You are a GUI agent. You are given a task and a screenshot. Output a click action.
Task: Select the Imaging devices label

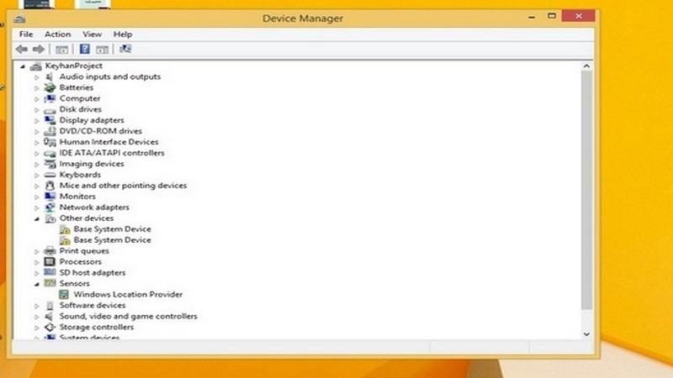point(92,164)
